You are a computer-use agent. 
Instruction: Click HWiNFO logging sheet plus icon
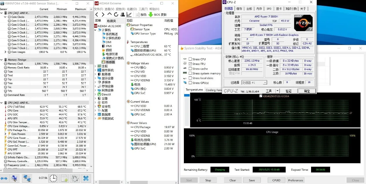coord(64,178)
